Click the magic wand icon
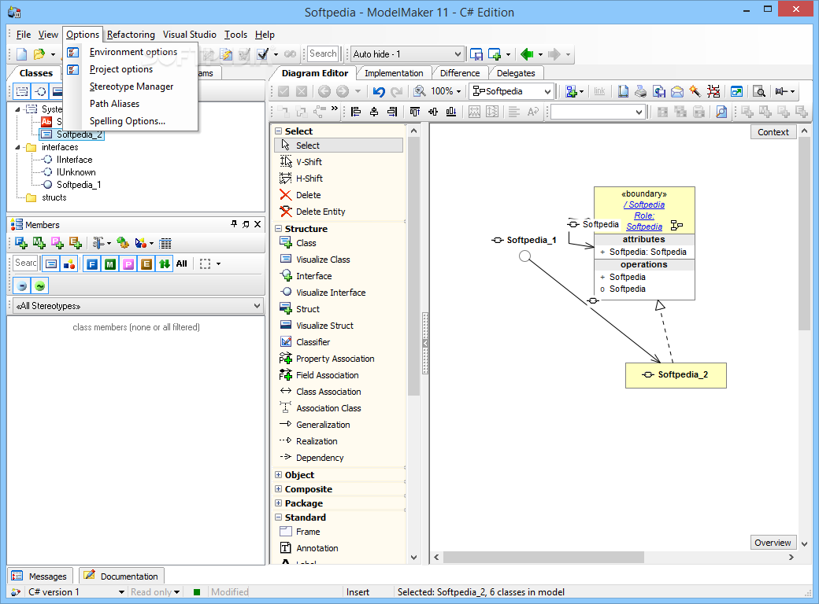The width and height of the screenshot is (819, 604). [x=695, y=92]
